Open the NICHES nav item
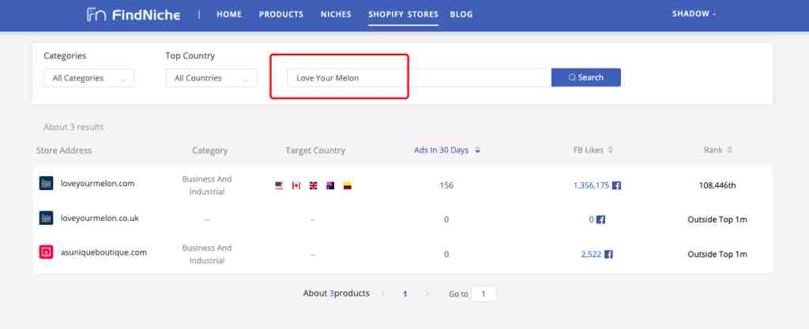The height and width of the screenshot is (329, 809). [336, 14]
